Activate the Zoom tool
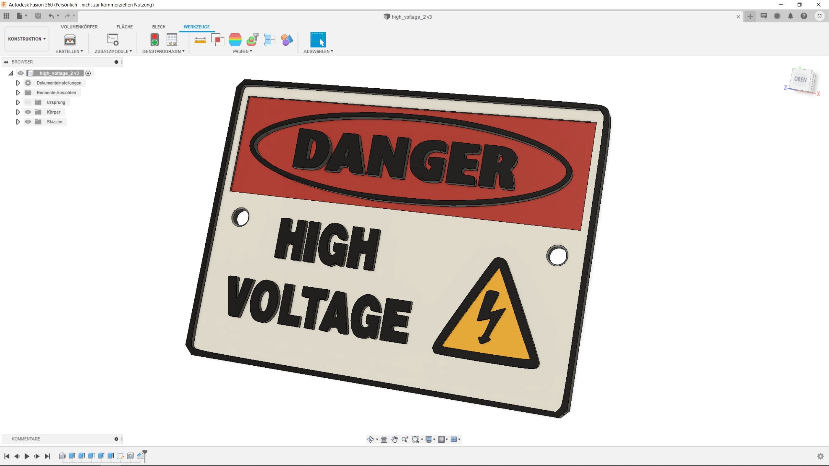 point(405,439)
